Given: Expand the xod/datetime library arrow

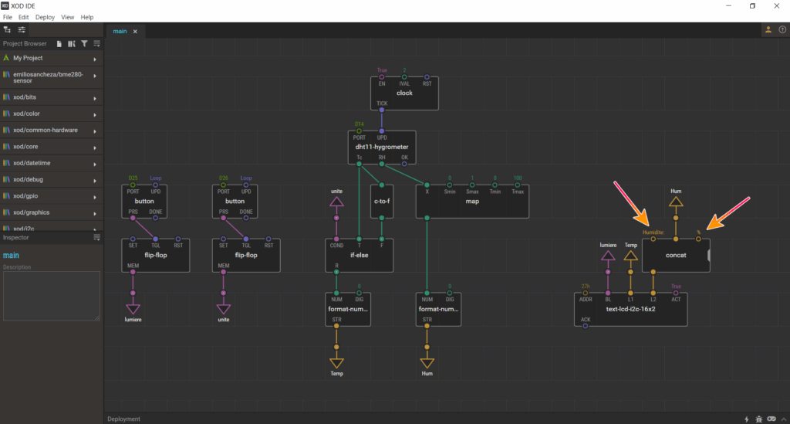Looking at the screenshot, I should (95, 165).
